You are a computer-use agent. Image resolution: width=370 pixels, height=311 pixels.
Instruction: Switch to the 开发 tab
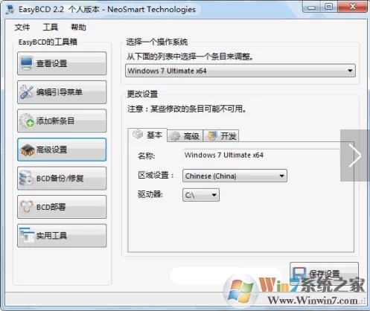click(x=221, y=136)
